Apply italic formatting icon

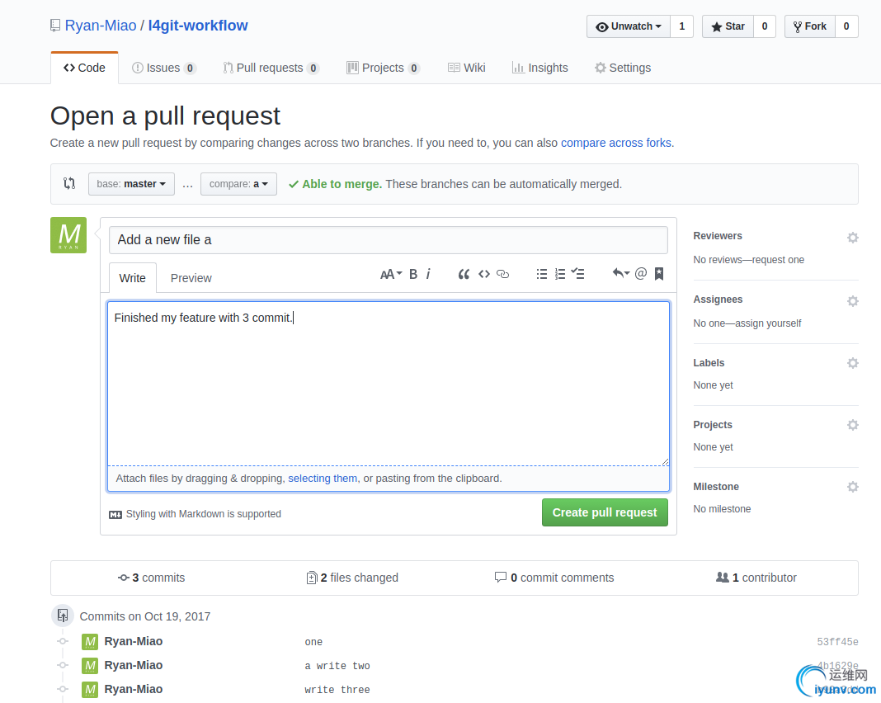pos(428,274)
